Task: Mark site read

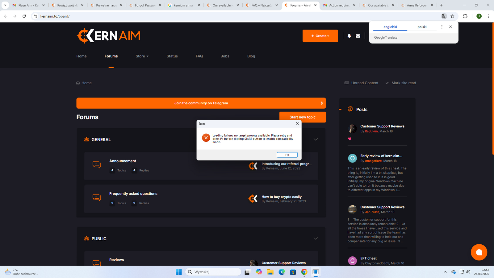Action: (x=400, y=83)
